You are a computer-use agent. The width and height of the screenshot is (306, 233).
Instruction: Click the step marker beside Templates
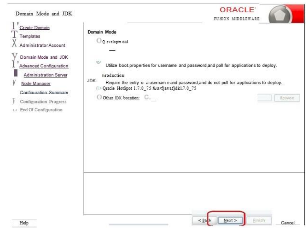[x=14, y=34]
